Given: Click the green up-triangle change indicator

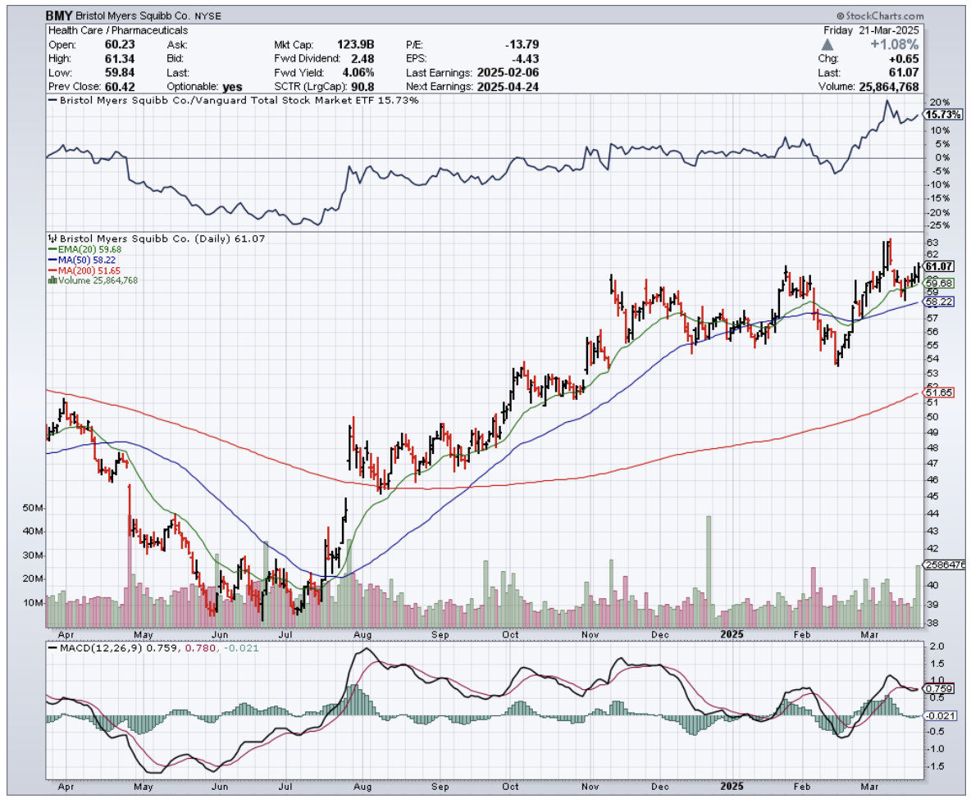Looking at the screenshot, I should coord(827,43).
